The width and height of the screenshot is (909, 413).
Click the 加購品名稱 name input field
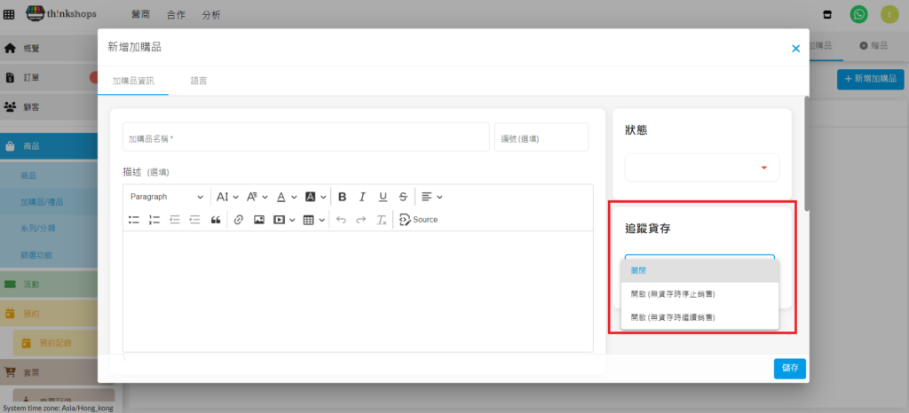(305, 137)
